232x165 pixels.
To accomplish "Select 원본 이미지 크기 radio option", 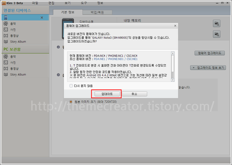I will point(71,102).
